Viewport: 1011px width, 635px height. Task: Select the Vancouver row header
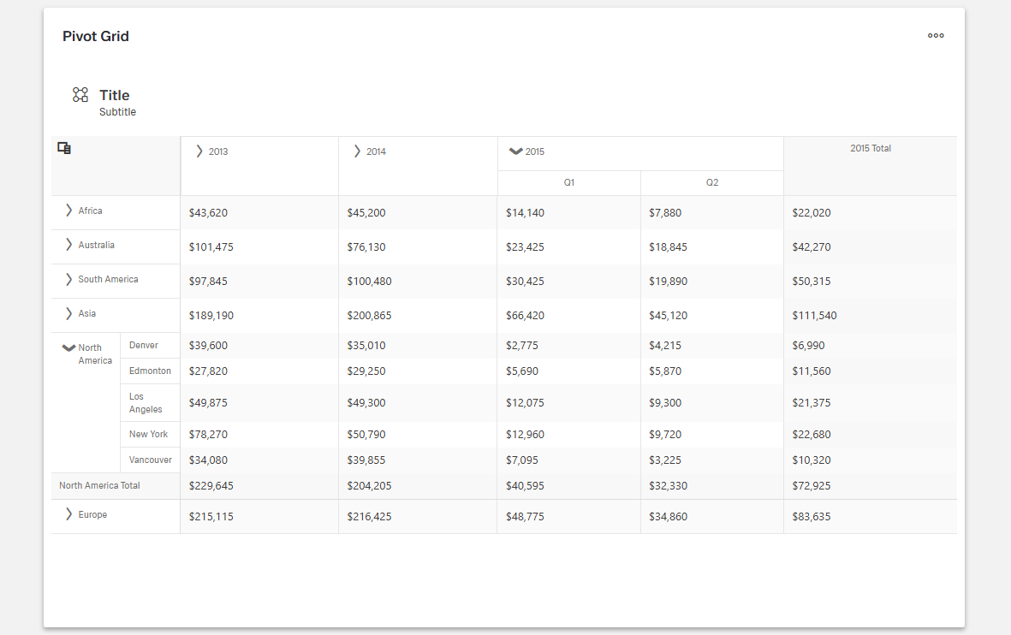[x=151, y=460]
